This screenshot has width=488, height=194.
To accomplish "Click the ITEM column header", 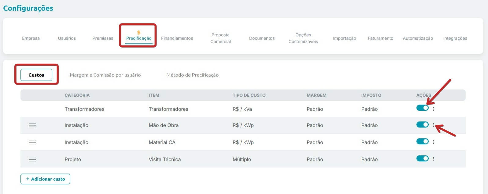I will pos(154,95).
